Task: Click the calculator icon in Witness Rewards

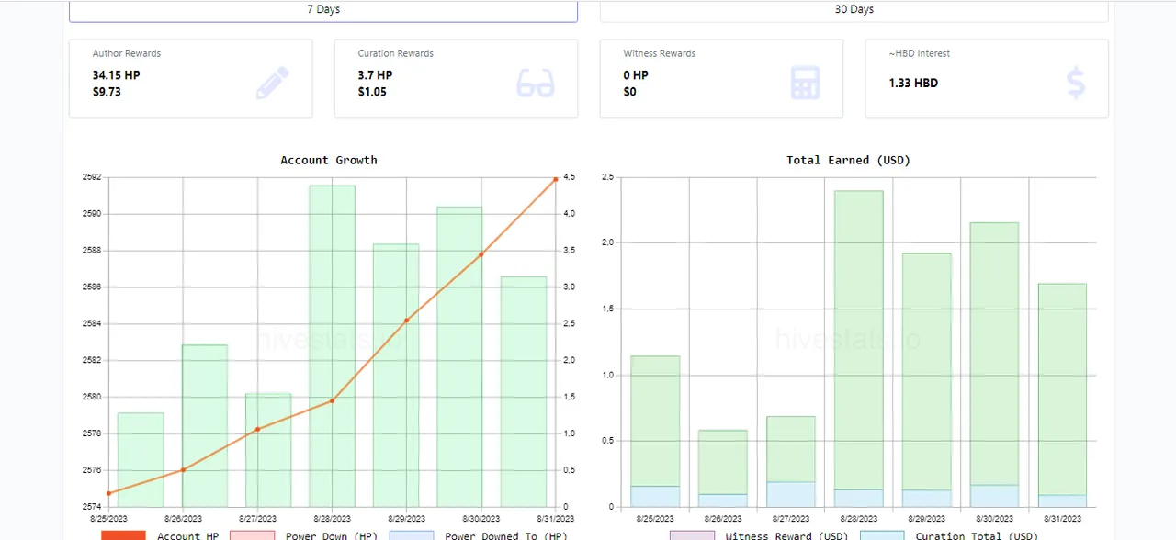Action: 805,84
